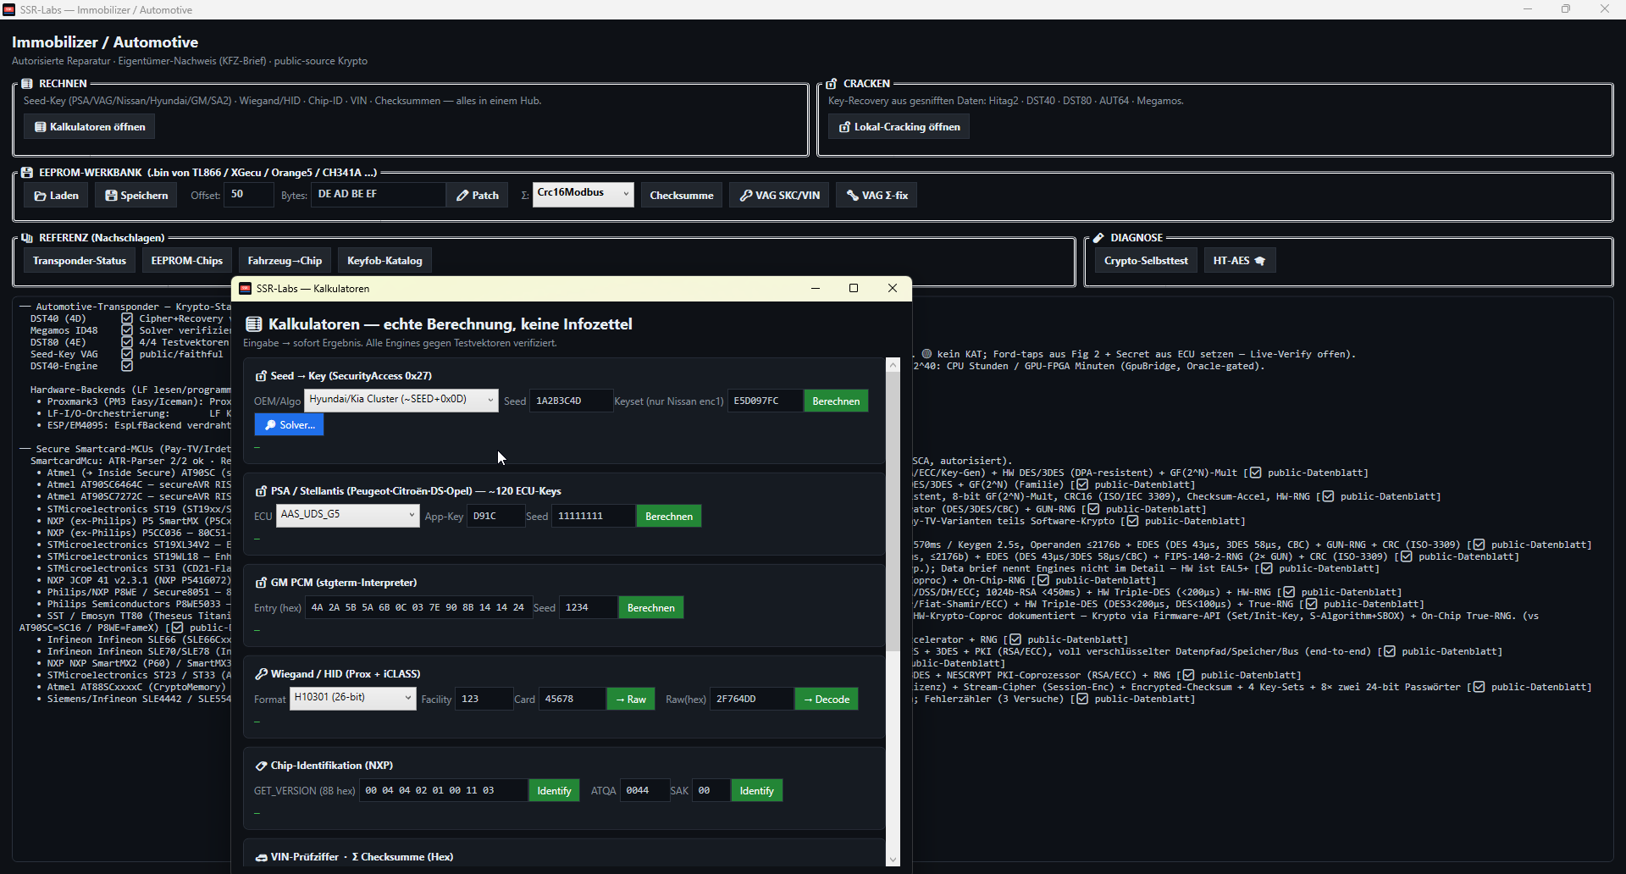Toggle DST40 (4D) Cipher+Recovery checkbox

point(127,319)
